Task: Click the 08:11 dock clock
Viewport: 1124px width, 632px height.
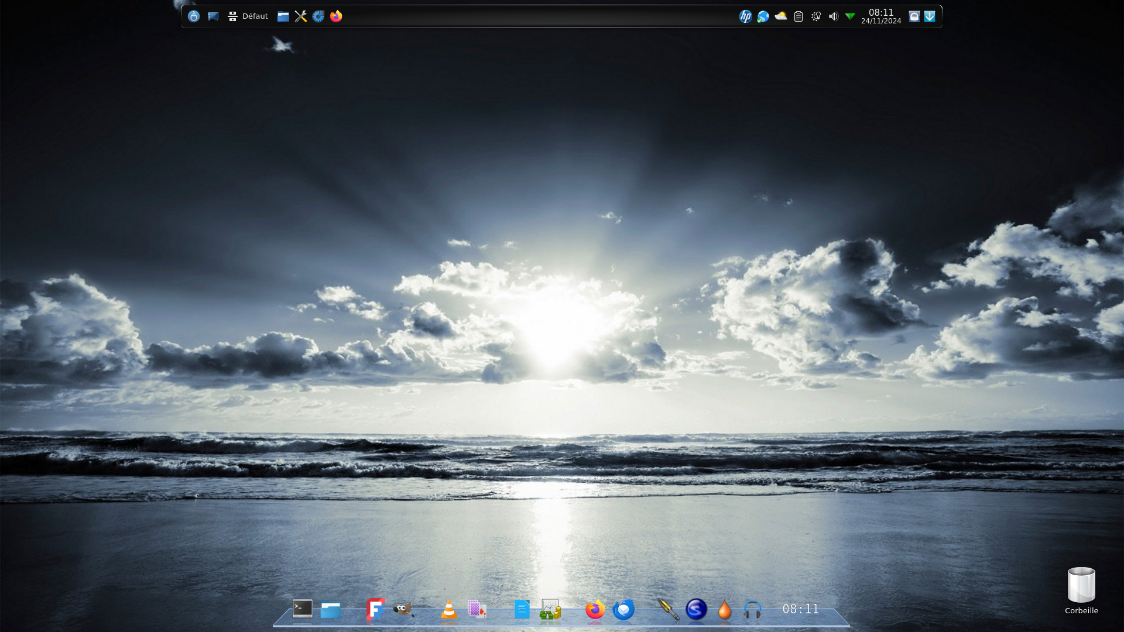Action: pyautogui.click(x=801, y=609)
